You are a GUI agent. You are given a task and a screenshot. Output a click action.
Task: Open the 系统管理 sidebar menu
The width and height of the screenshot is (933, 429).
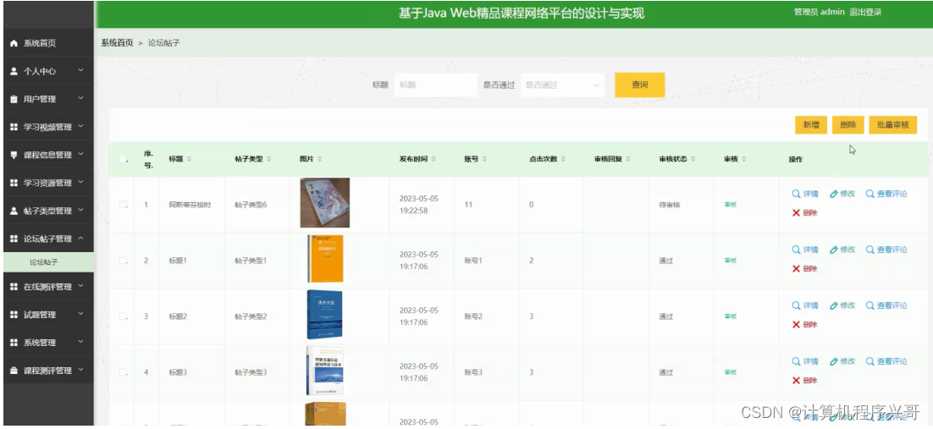click(x=49, y=343)
